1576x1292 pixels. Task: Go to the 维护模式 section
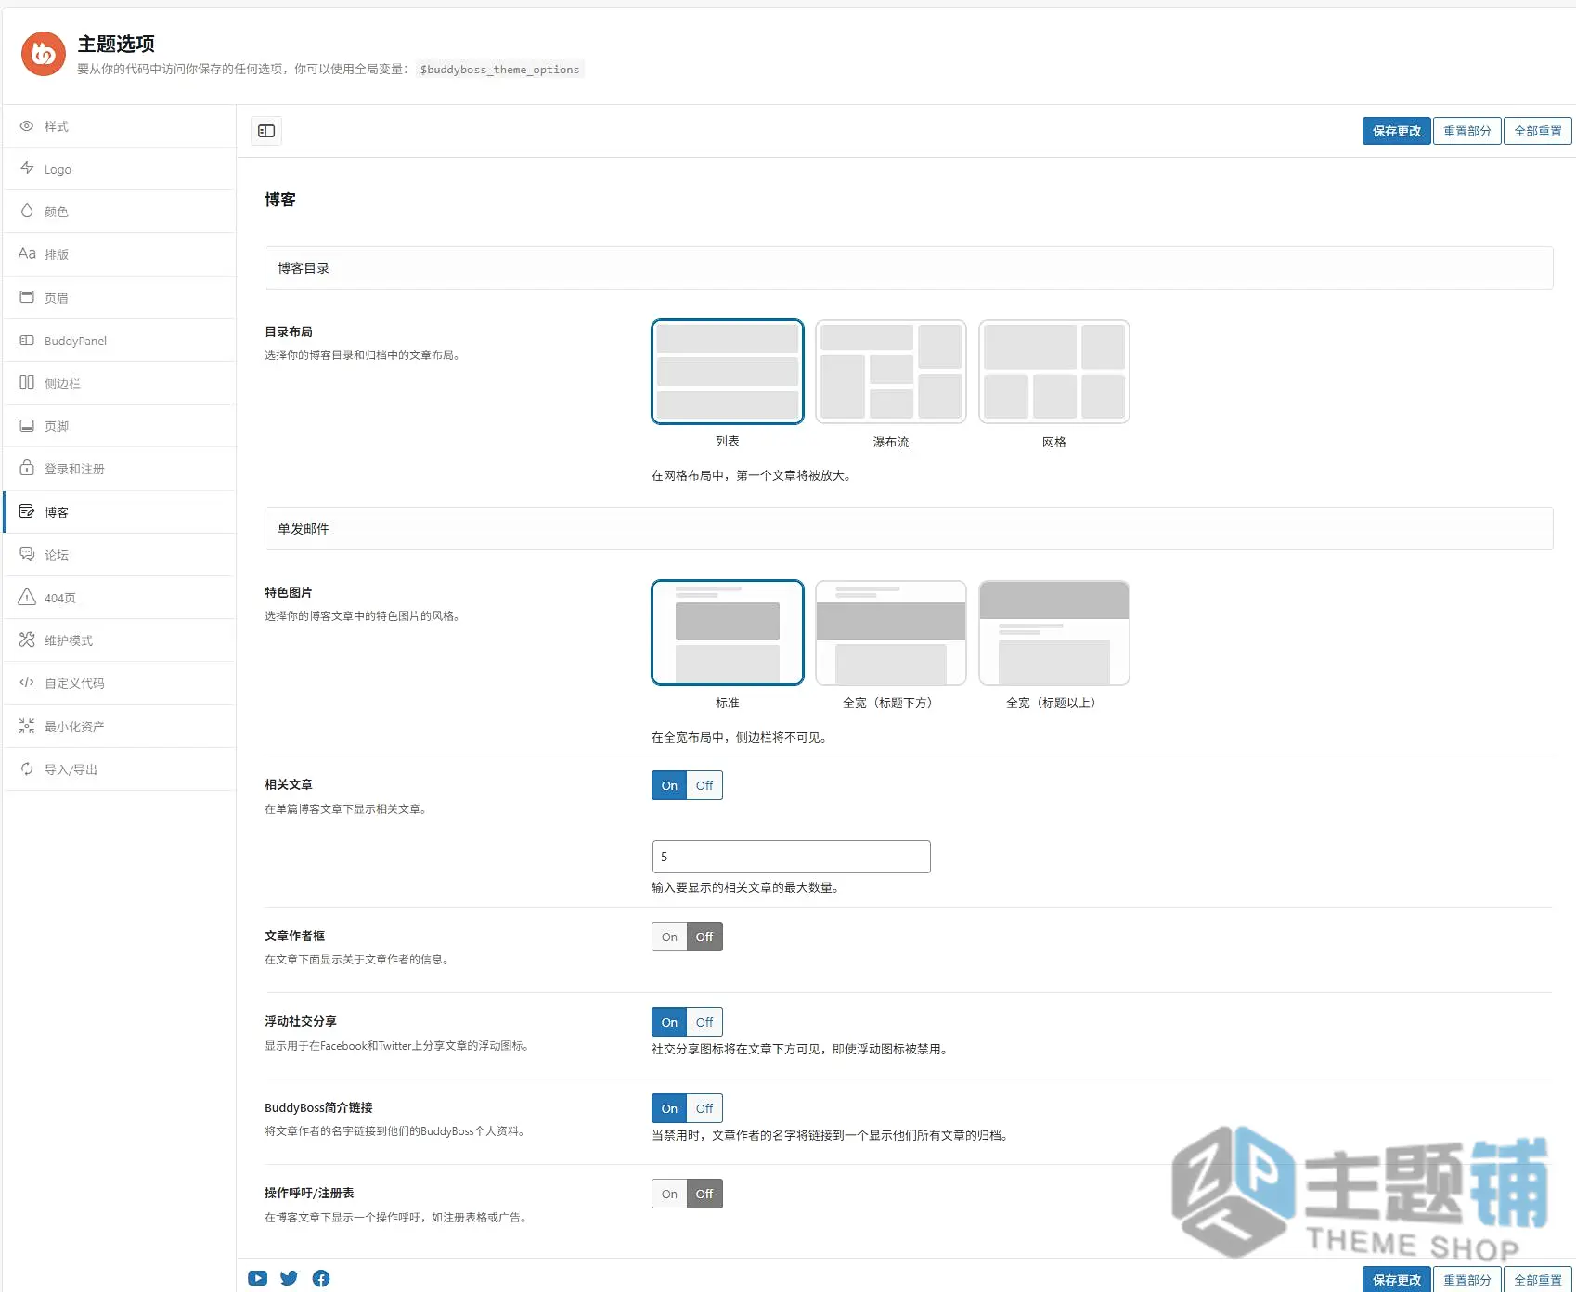pyautogui.click(x=120, y=640)
